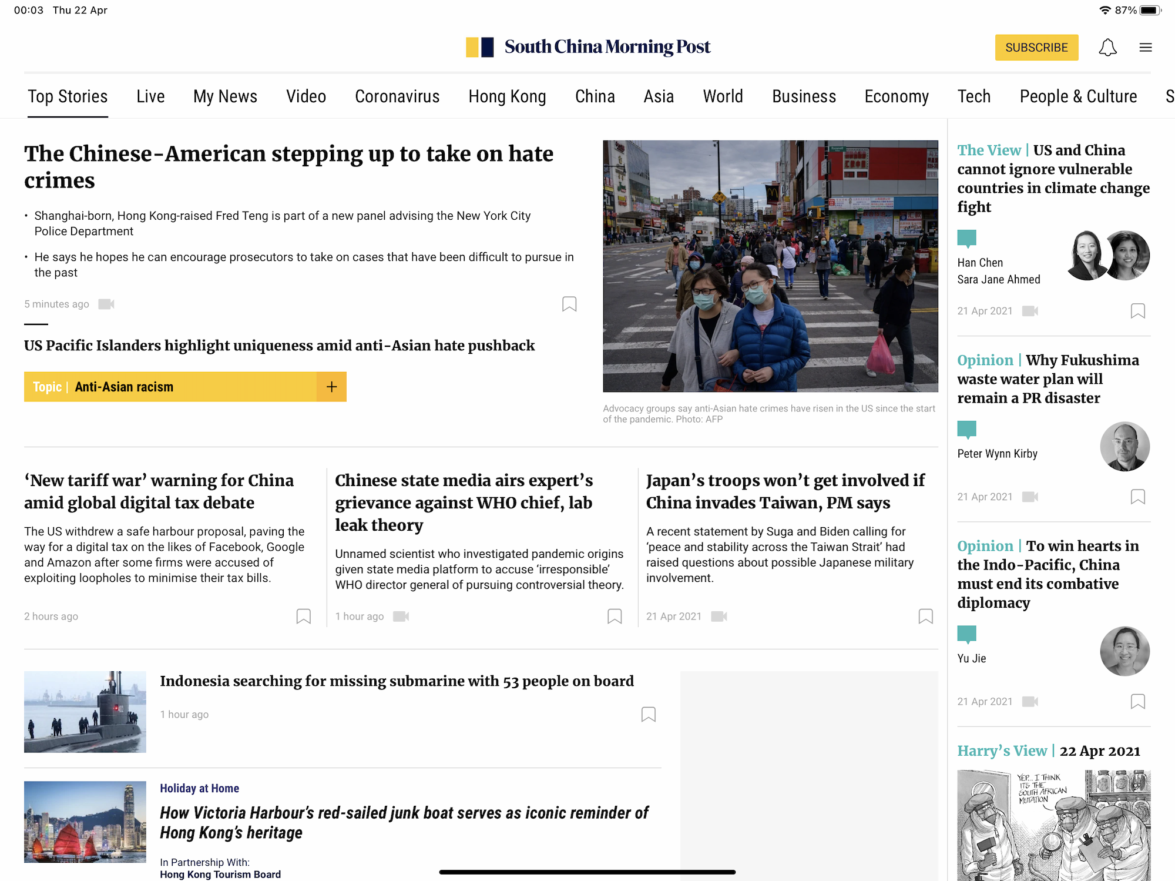Open the People & Culture tab
The height and width of the screenshot is (881, 1175).
click(x=1079, y=96)
